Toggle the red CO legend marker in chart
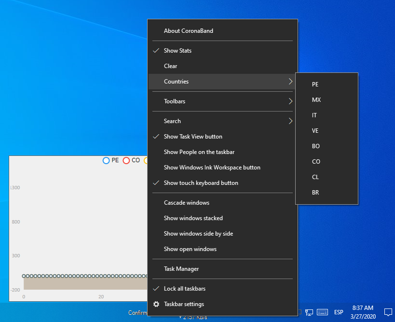 point(126,160)
